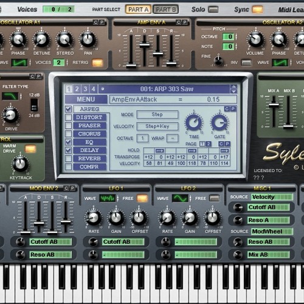
Task: Open Misc 1 Velocity source dropdown
Action: (x=272, y=197)
